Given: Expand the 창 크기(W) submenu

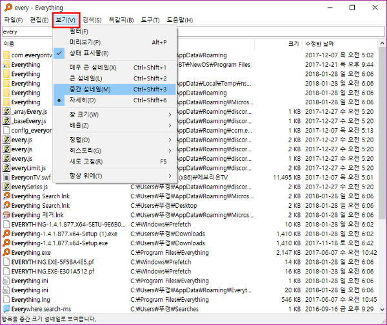Looking at the screenshot, I should pyautogui.click(x=115, y=115).
